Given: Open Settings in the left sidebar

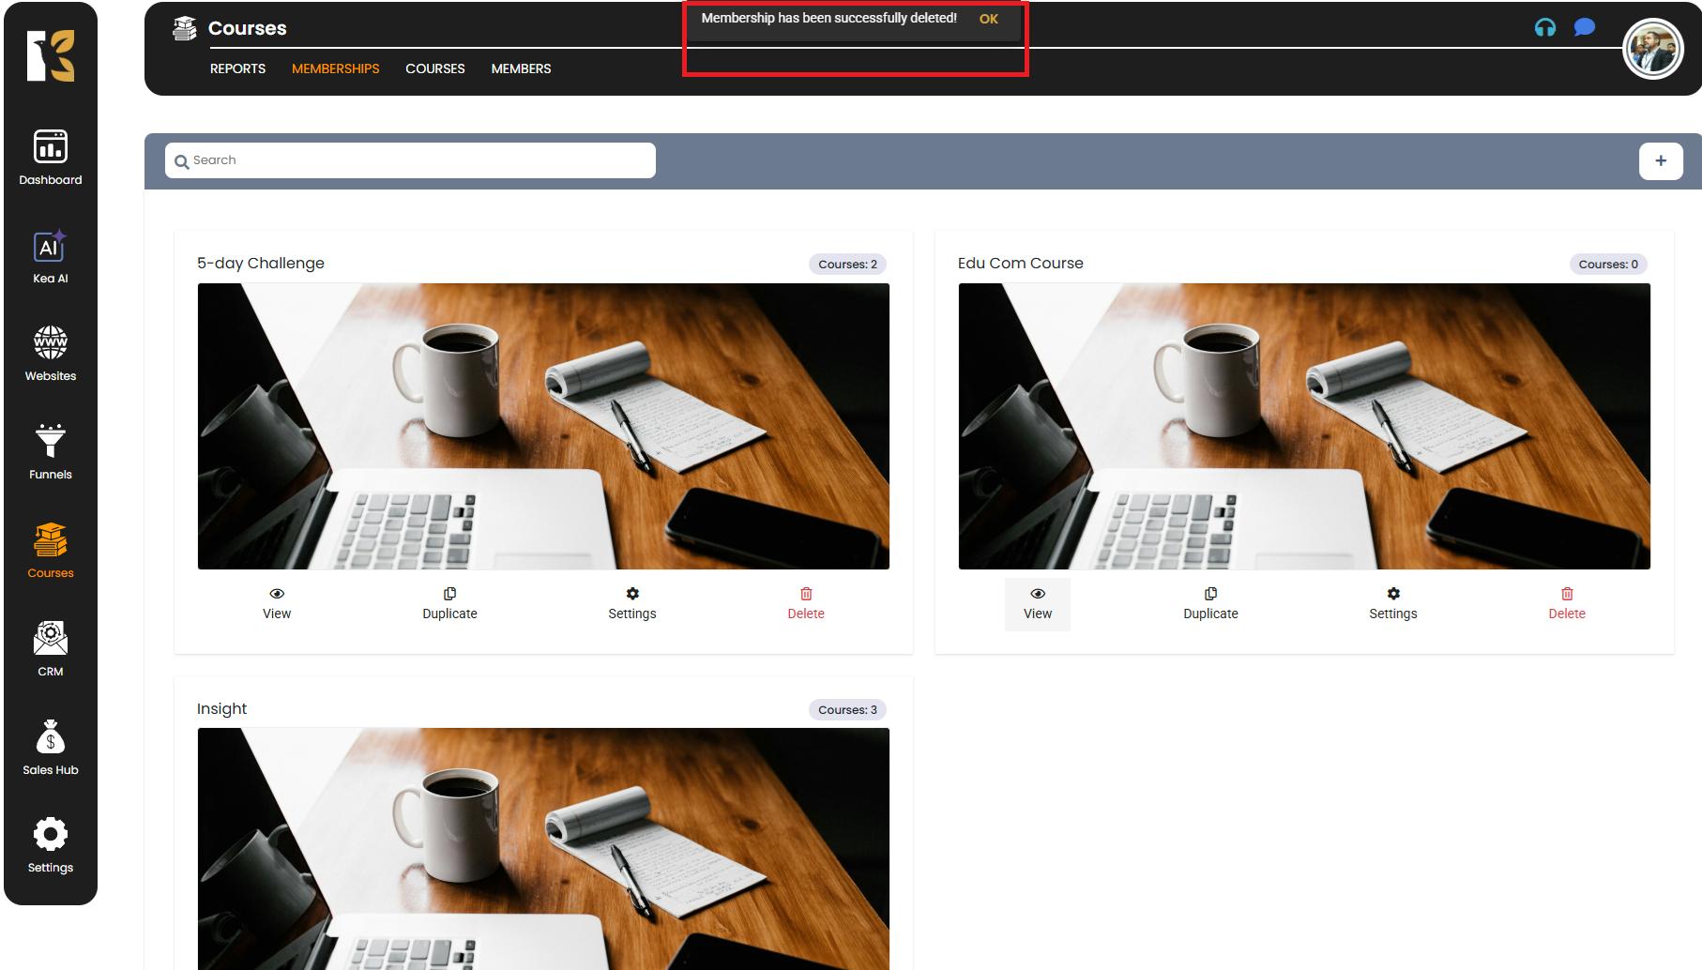Looking at the screenshot, I should point(51,845).
